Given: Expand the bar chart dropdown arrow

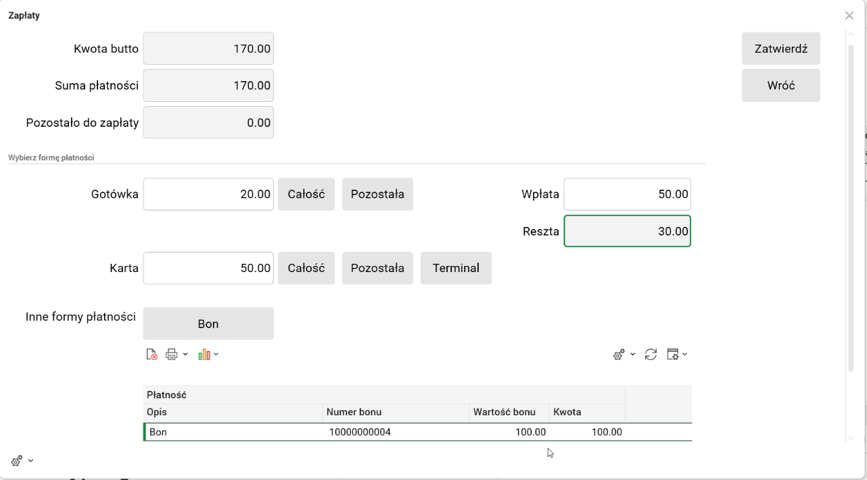Looking at the screenshot, I should [x=216, y=354].
